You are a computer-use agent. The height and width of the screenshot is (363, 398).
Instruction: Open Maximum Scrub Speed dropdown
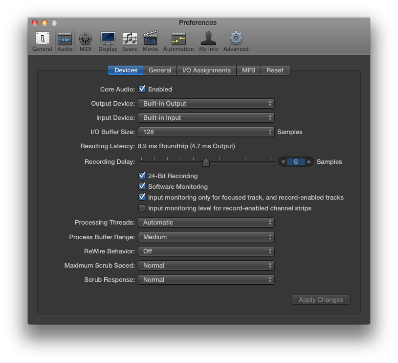(206, 266)
